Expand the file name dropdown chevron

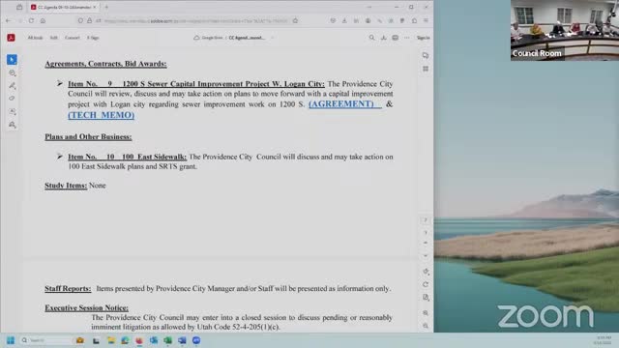pos(273,38)
